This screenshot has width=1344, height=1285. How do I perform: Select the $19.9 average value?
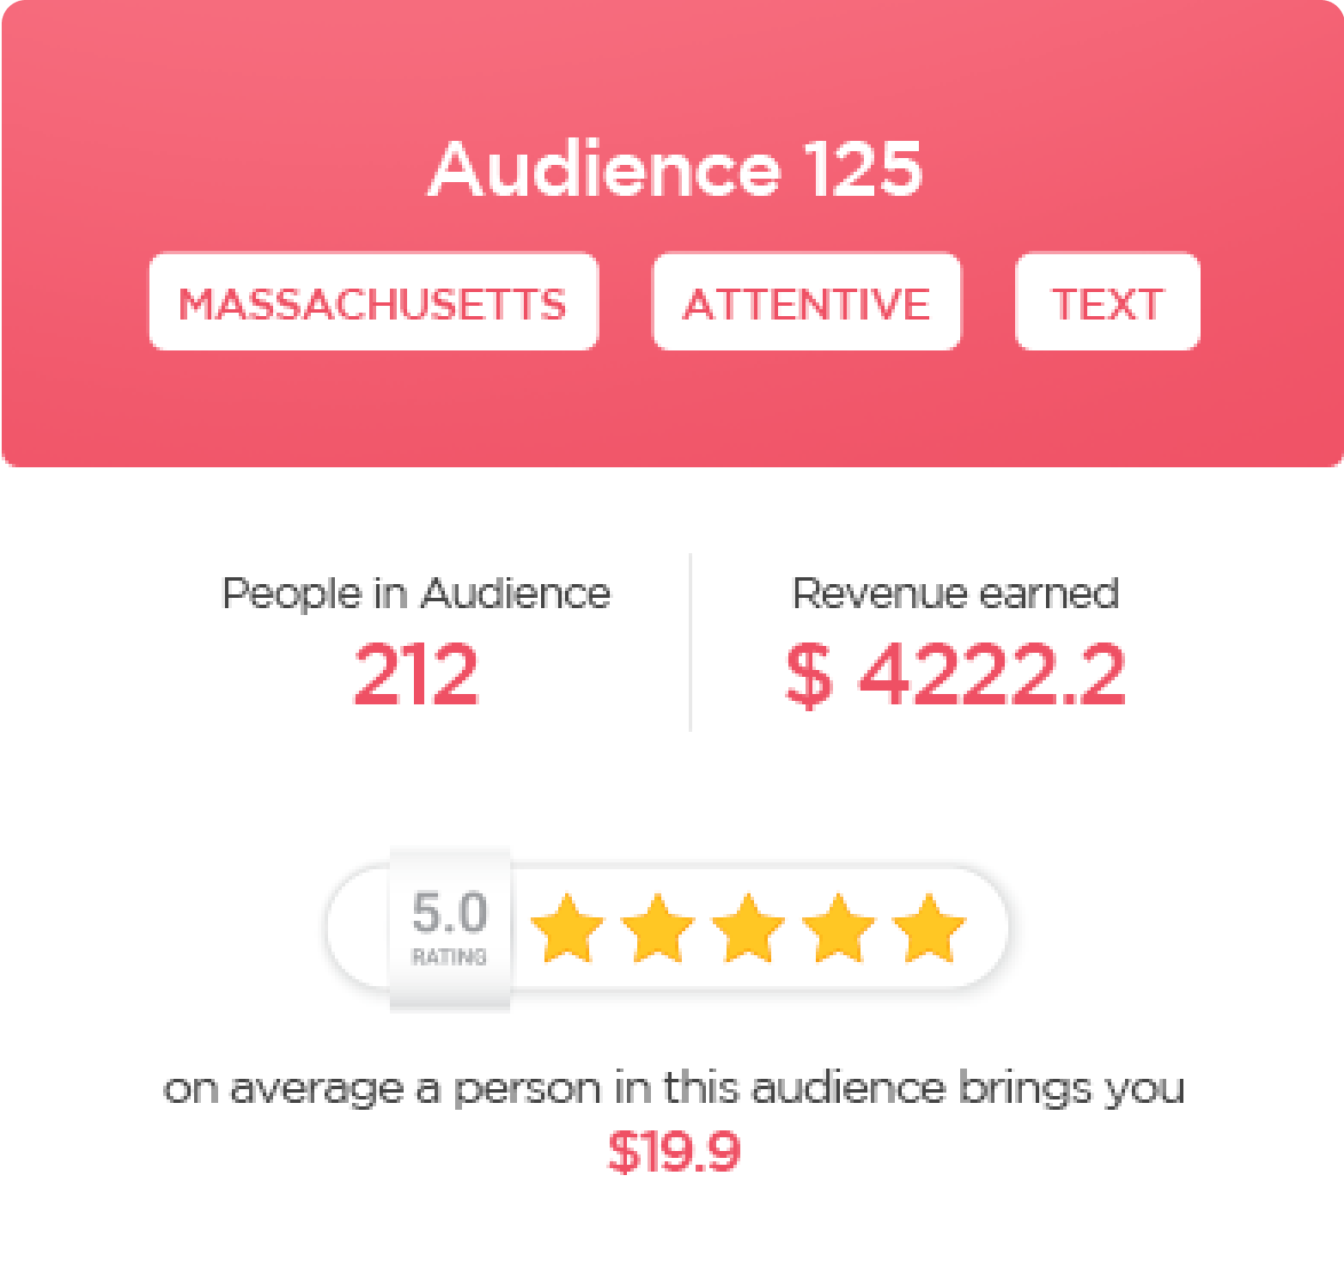point(673,1151)
